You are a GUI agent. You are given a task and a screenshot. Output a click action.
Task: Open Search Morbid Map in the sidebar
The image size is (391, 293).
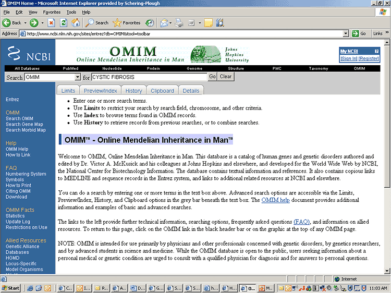26,130
